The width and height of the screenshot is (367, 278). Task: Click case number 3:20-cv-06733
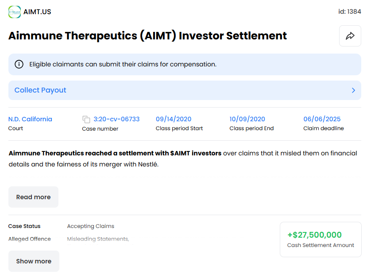[116, 119]
